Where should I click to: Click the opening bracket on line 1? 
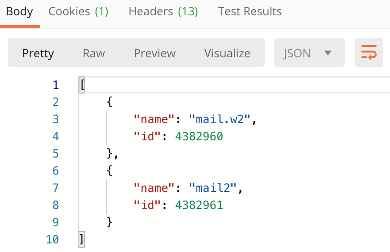click(82, 85)
